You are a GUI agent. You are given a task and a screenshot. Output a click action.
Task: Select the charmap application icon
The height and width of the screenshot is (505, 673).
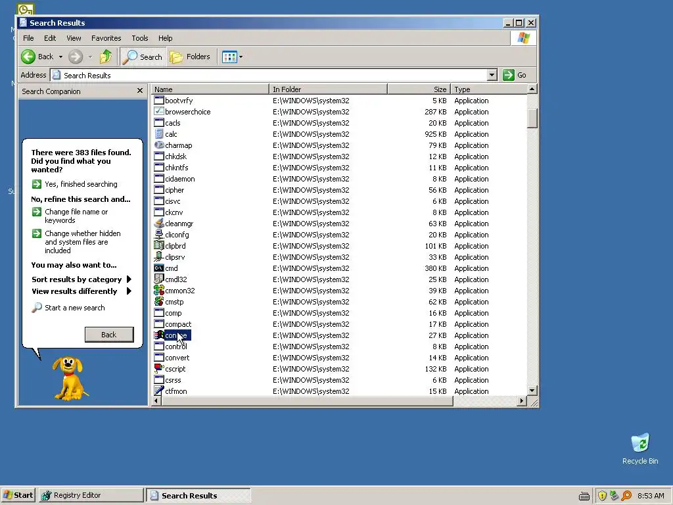coord(159,145)
